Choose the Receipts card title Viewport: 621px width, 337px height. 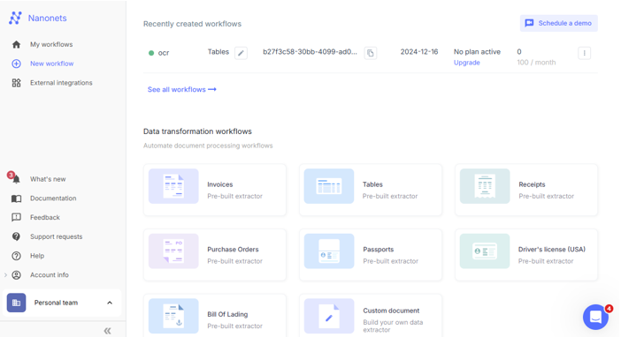pos(532,184)
